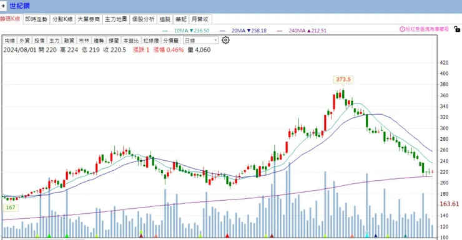Switch to 個股分析 tab
The image size is (462, 240).
143,19
